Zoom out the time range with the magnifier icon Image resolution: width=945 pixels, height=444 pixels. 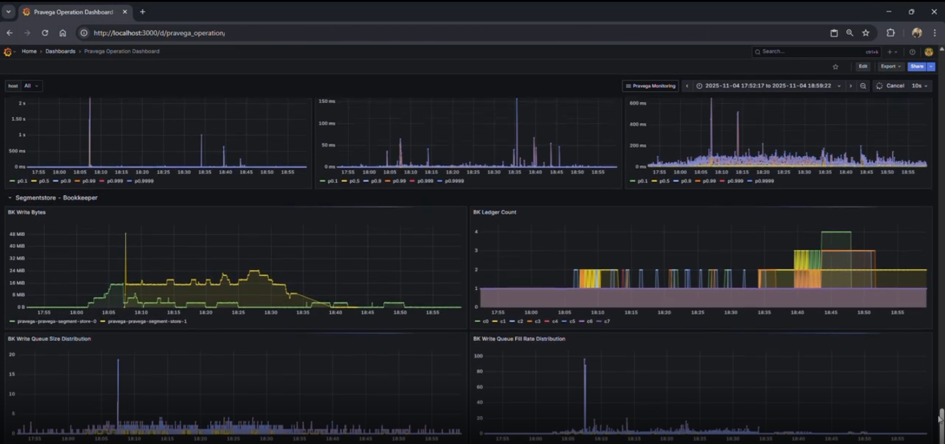[864, 86]
